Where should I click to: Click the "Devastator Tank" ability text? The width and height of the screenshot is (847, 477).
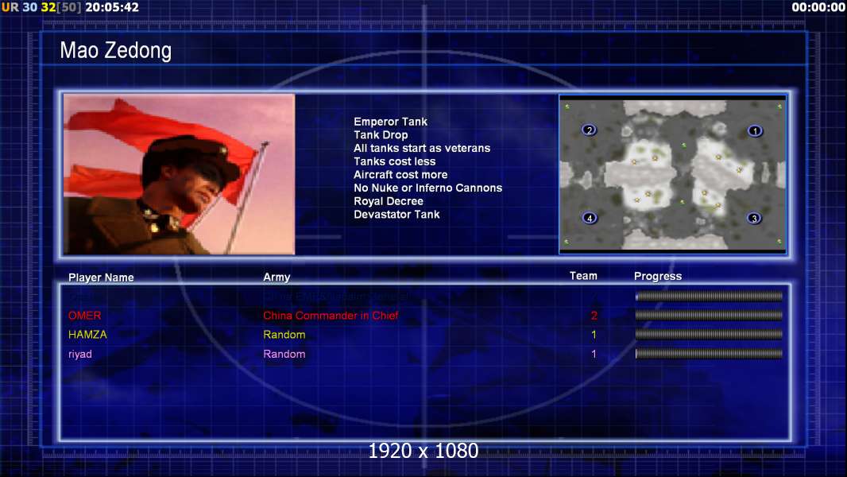coord(396,215)
